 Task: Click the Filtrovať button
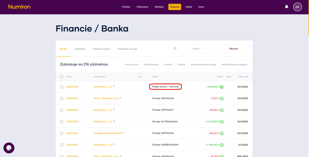233,49
